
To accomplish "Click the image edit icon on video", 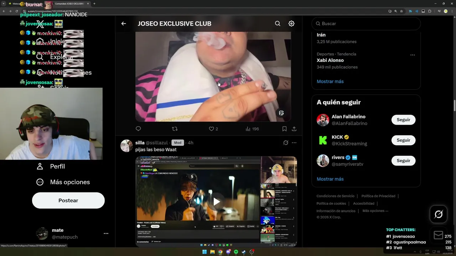I will [281, 113].
